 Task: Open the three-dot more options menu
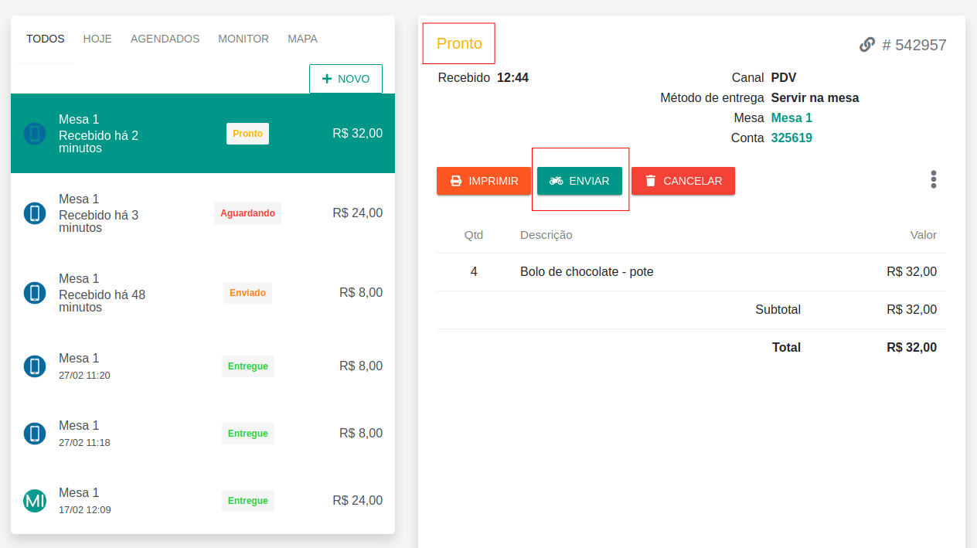click(x=933, y=180)
